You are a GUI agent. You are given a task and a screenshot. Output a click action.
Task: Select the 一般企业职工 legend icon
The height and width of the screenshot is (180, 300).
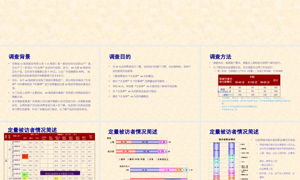click(240, 171)
